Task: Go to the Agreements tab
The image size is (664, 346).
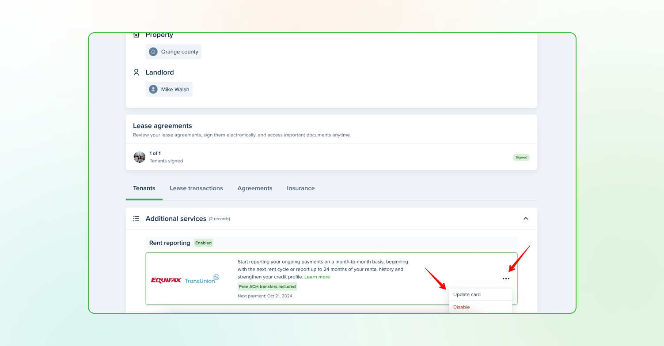Action: [255, 188]
